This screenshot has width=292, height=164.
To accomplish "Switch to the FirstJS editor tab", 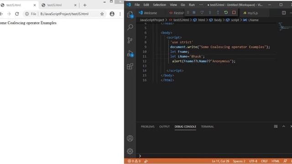I will pyautogui.click(x=176, y=13).
